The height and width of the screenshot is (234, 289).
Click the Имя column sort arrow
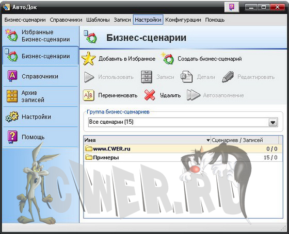coord(208,140)
